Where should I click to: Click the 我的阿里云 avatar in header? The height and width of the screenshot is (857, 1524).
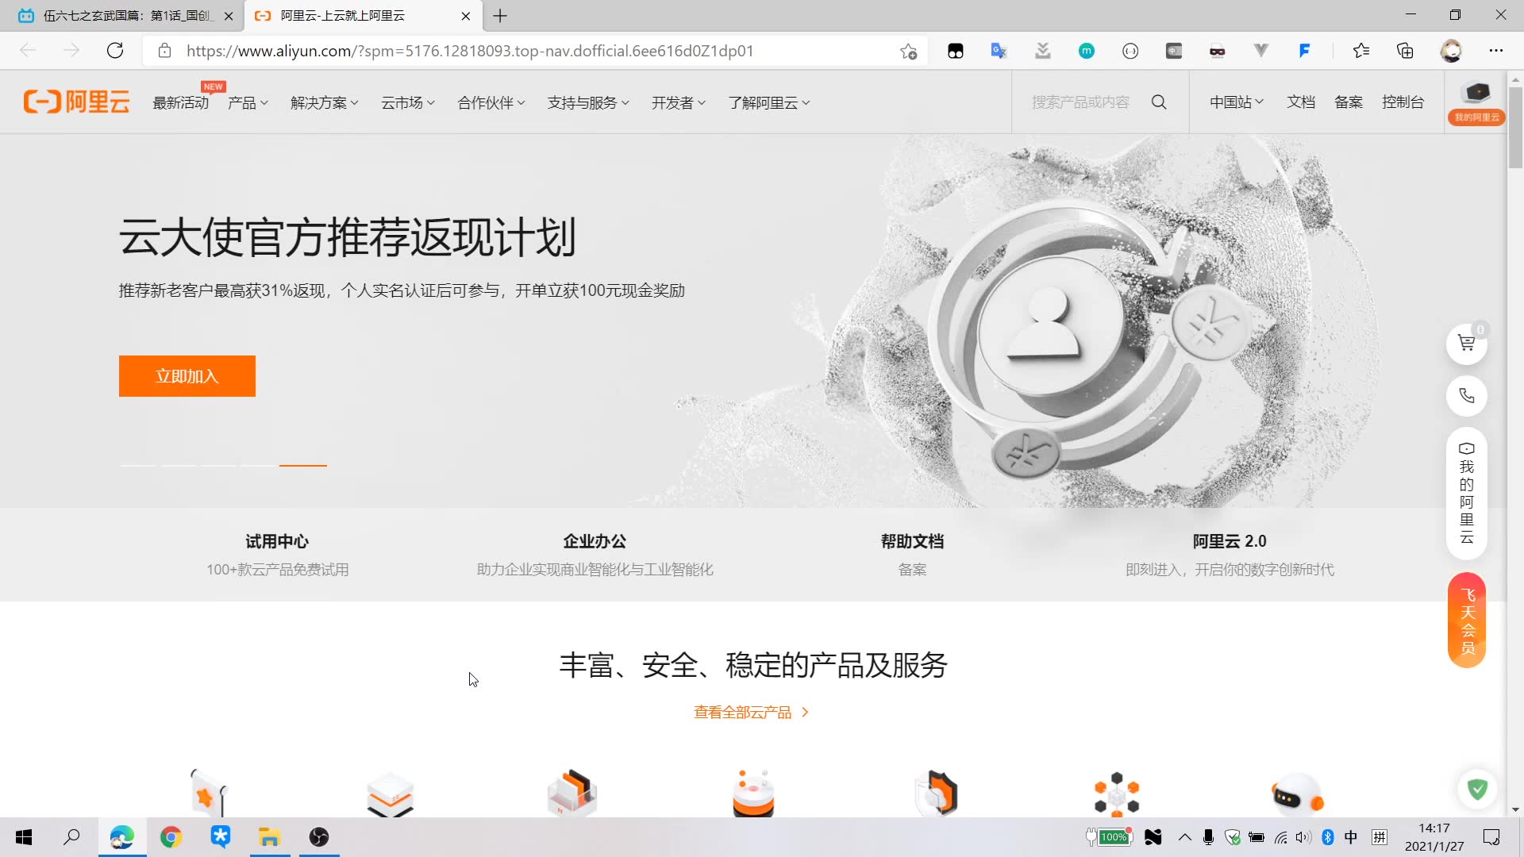click(1476, 102)
